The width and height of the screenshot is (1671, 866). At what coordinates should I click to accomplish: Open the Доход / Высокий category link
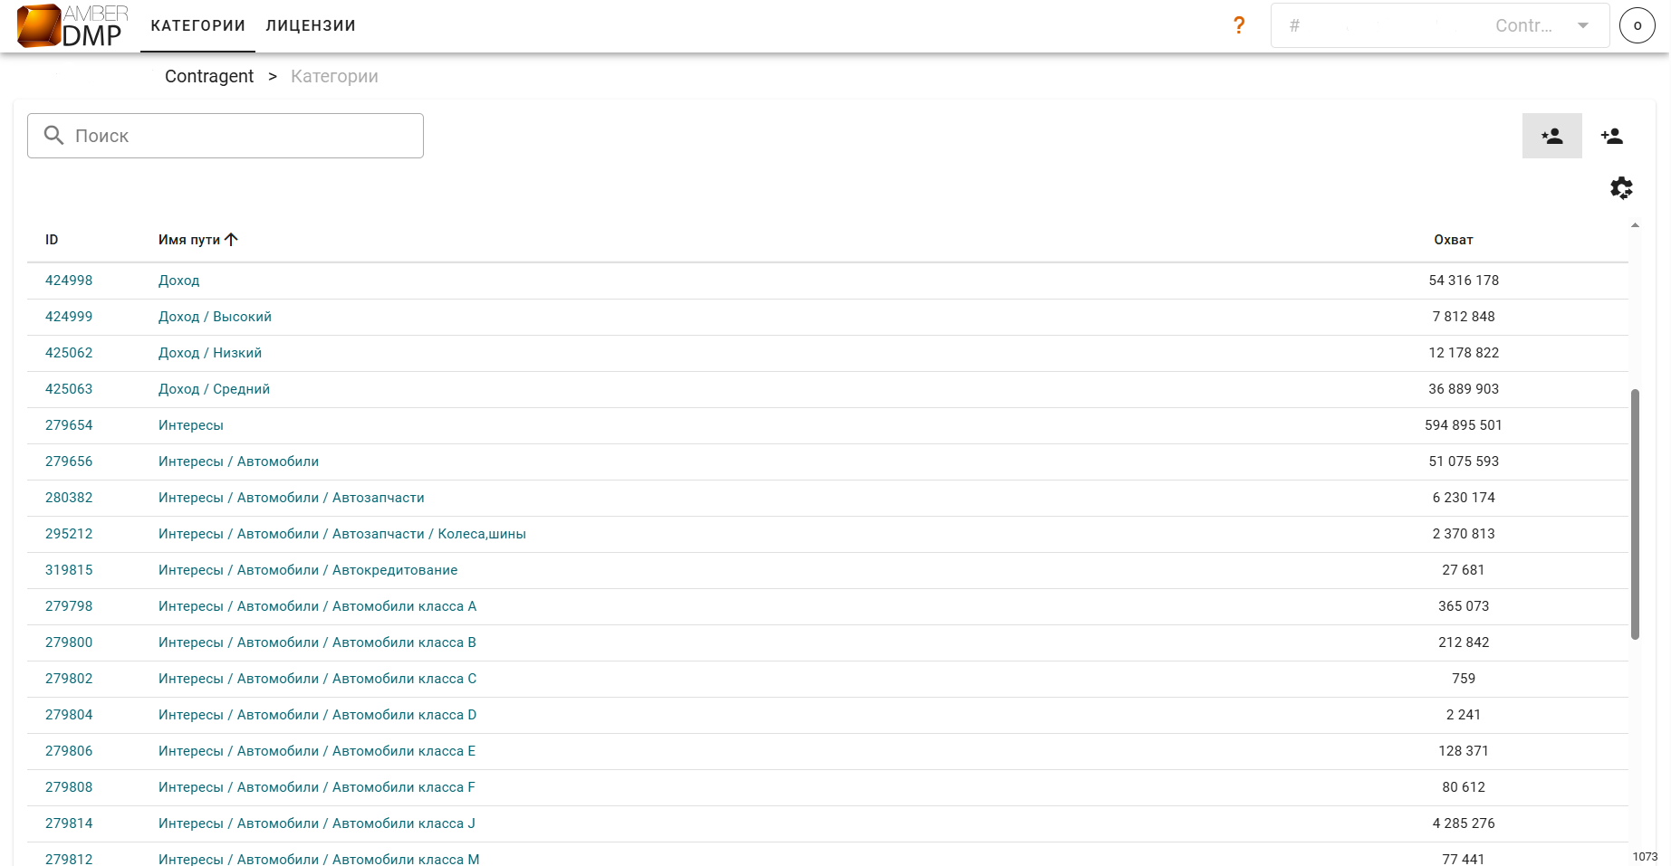click(215, 317)
